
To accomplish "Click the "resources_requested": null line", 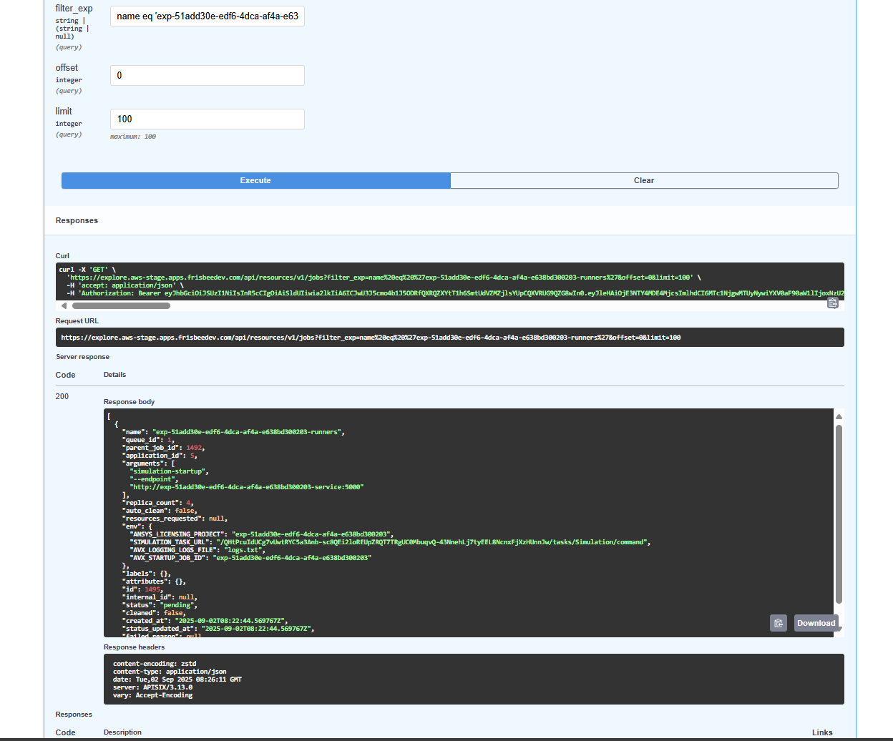I will (x=176, y=519).
